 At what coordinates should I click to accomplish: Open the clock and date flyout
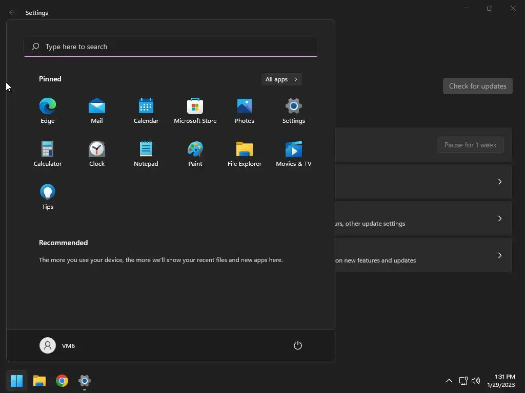501,381
